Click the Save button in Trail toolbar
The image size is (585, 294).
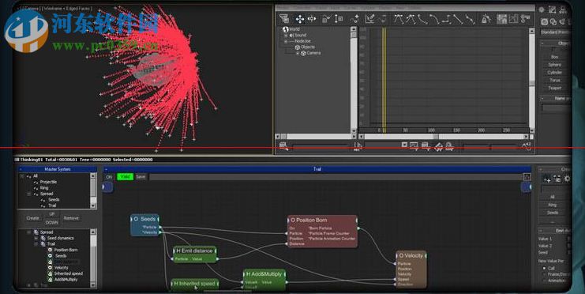point(141,177)
